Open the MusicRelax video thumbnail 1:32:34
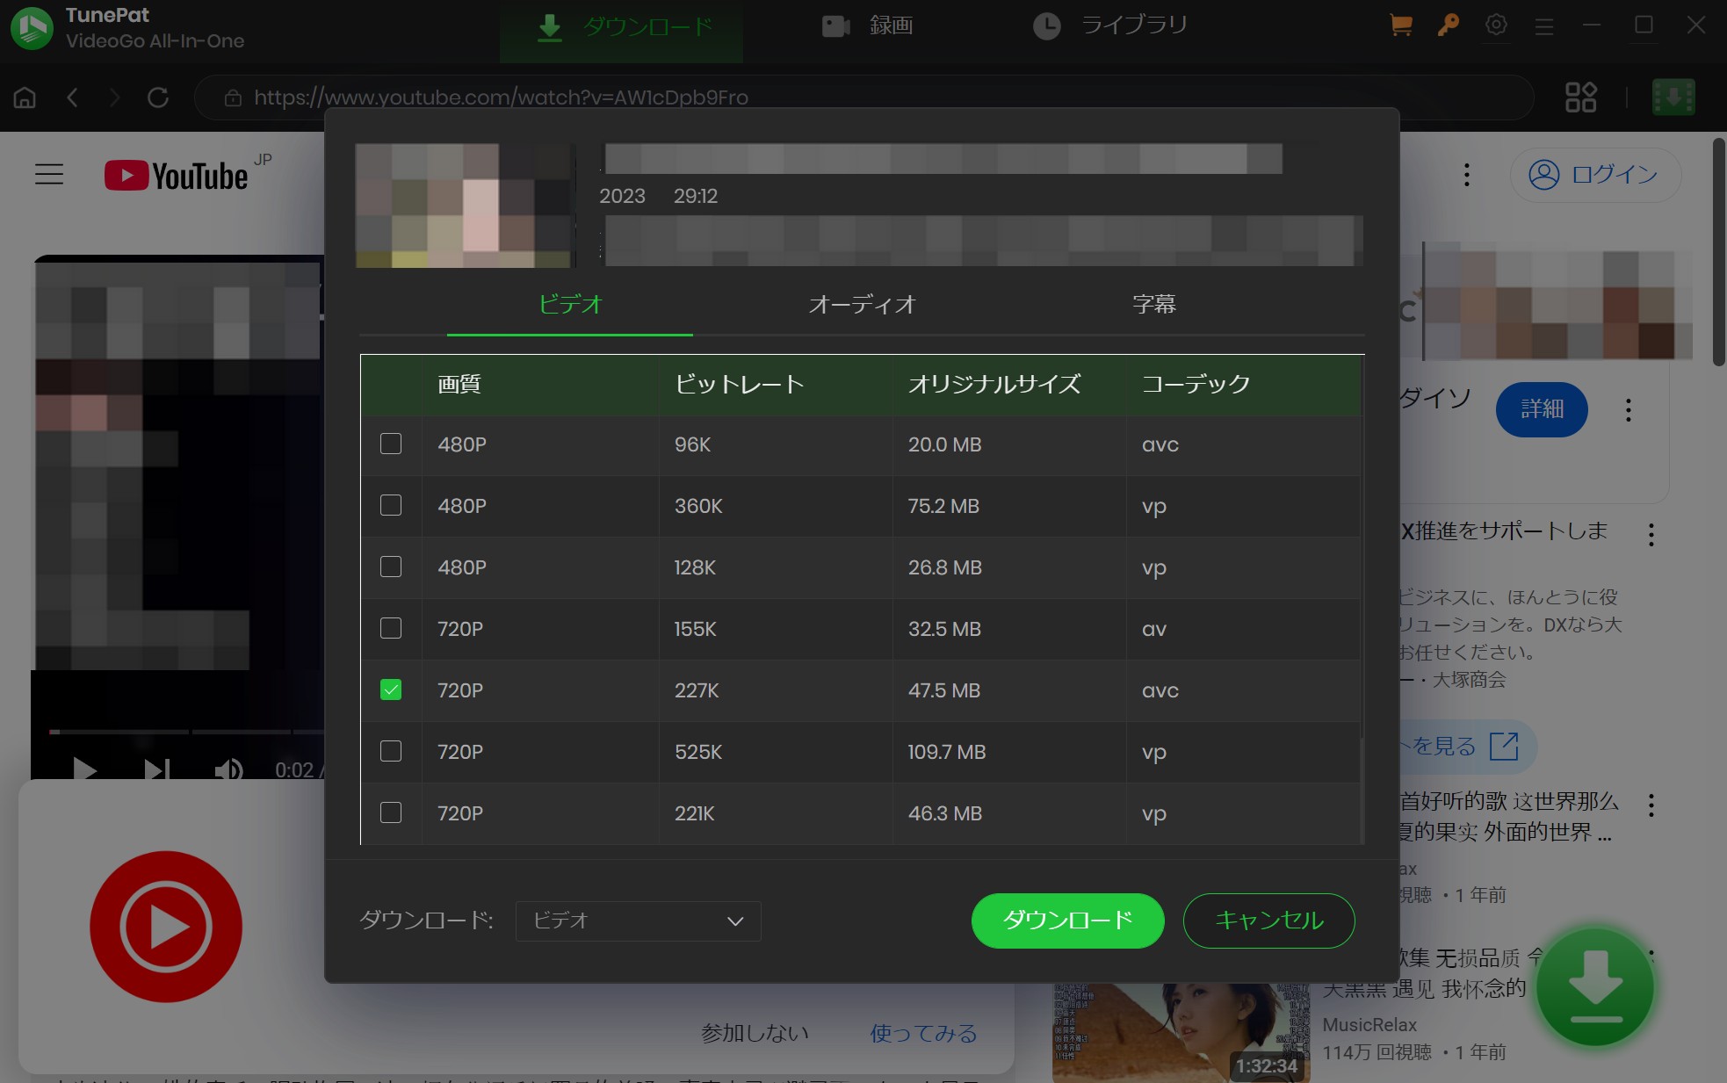 [1181, 1033]
